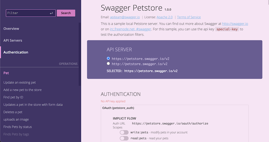Click the Enter icon in Filter field
The height and width of the screenshot is (142, 269).
coord(51,13)
